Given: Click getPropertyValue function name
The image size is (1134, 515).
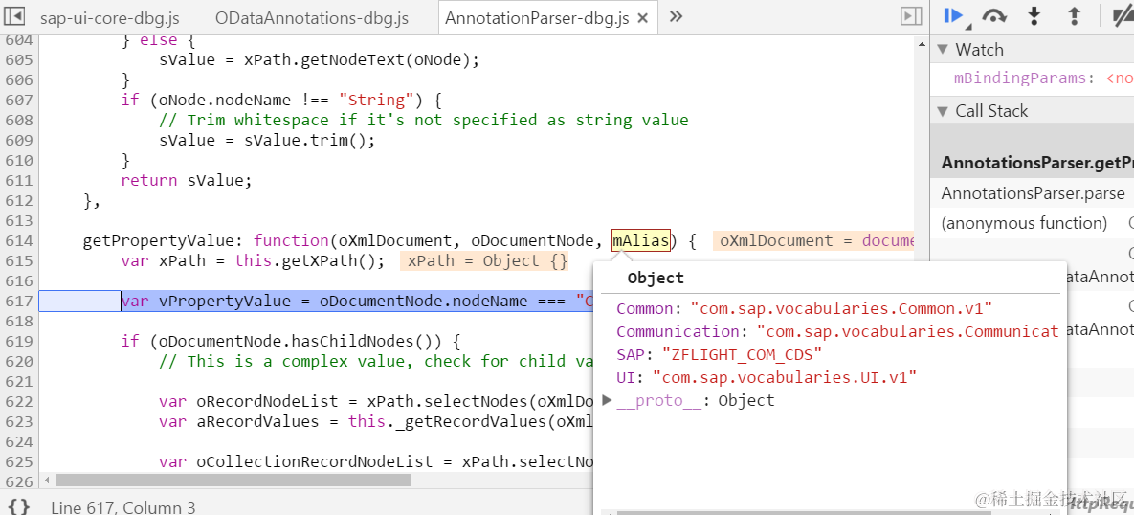Looking at the screenshot, I should click(165, 240).
